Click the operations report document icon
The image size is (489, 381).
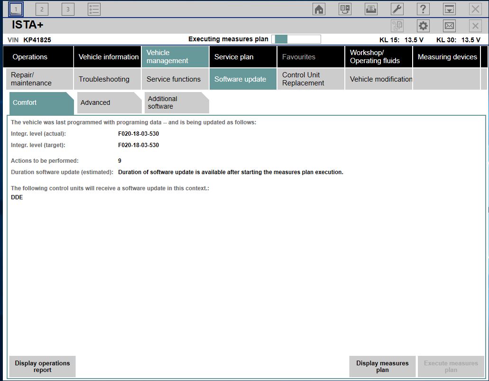(x=397, y=26)
